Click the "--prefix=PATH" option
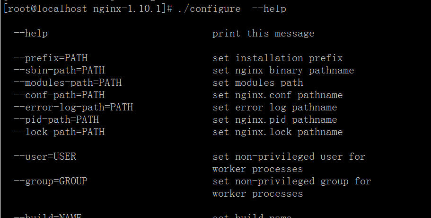The height and width of the screenshot is (218, 431). [51, 58]
